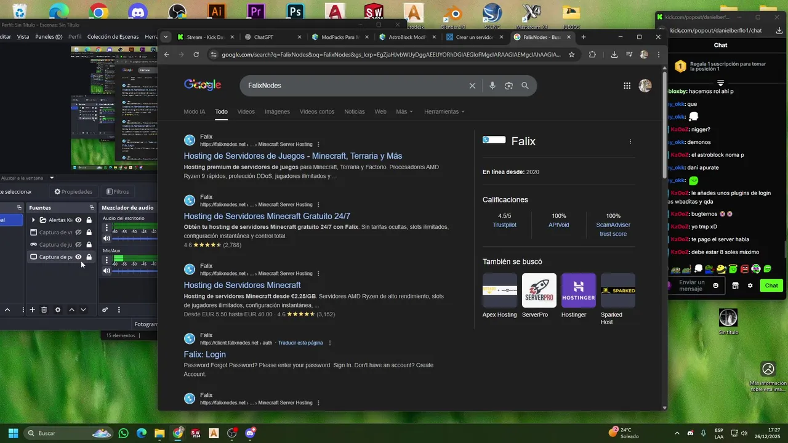788x443 pixels.
Task: Open the audio mixer three-dot menu
Action: (x=119, y=309)
